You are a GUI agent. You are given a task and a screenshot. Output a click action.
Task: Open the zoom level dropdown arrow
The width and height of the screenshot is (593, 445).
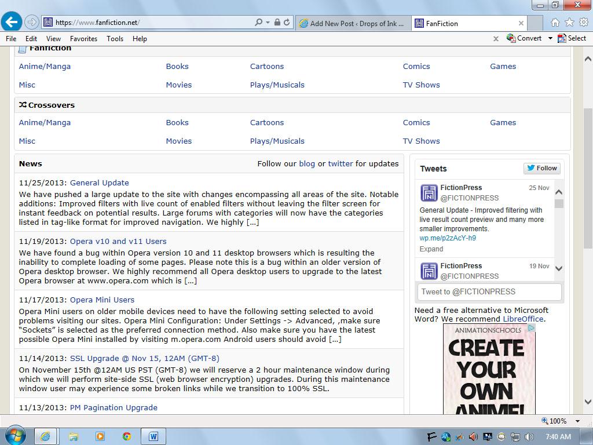[x=577, y=421]
